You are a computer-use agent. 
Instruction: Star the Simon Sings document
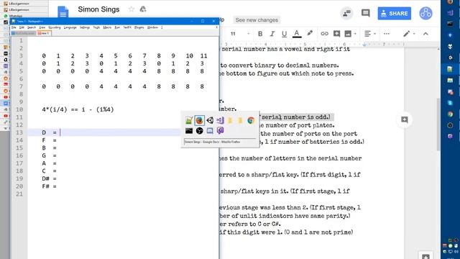coord(132,9)
